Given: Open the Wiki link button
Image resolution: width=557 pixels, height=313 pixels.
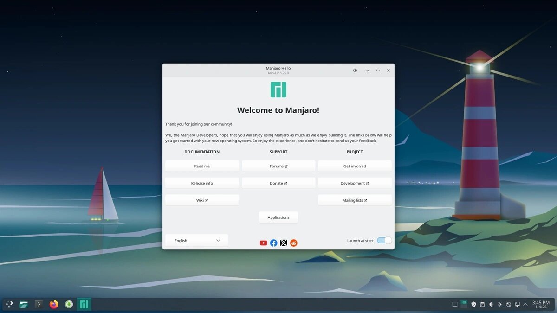Looking at the screenshot, I should click(202, 200).
